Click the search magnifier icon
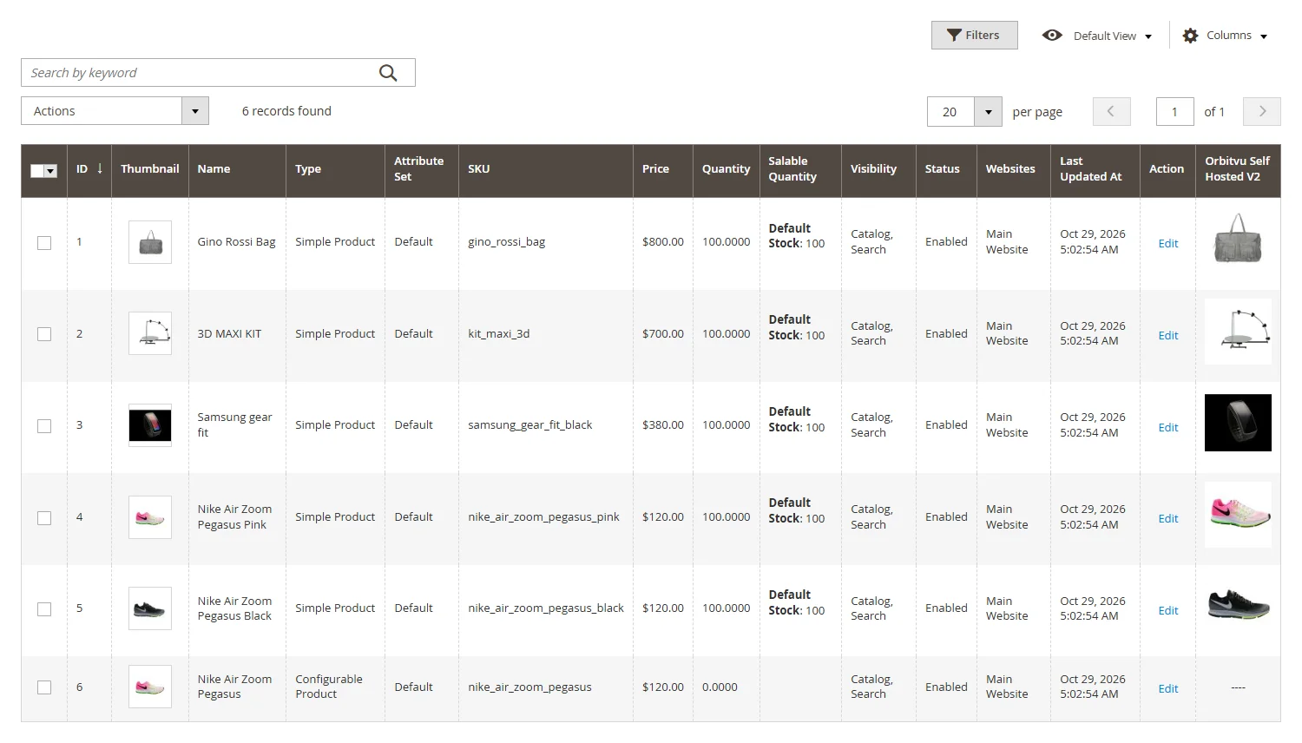The width and height of the screenshot is (1302, 743). 388,73
